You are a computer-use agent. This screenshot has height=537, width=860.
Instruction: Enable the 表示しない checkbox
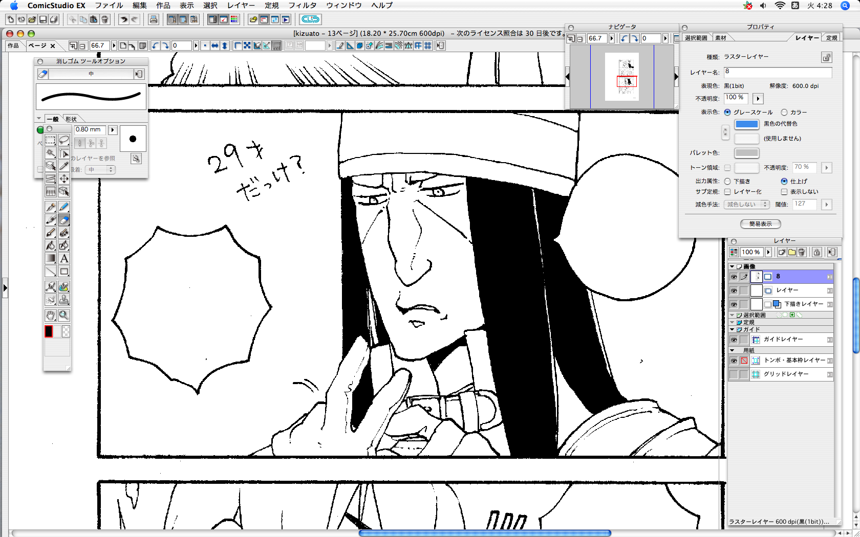tap(784, 192)
